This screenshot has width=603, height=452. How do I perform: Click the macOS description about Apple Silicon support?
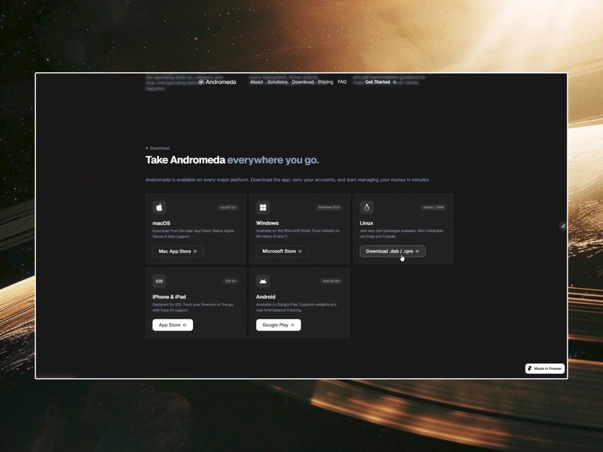click(x=193, y=234)
